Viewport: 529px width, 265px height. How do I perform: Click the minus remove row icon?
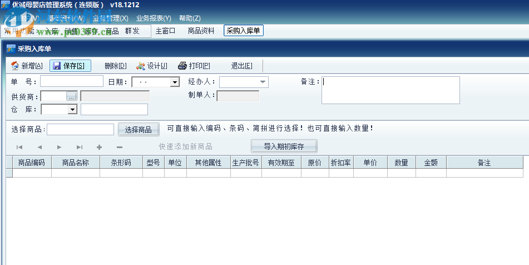click(x=120, y=147)
